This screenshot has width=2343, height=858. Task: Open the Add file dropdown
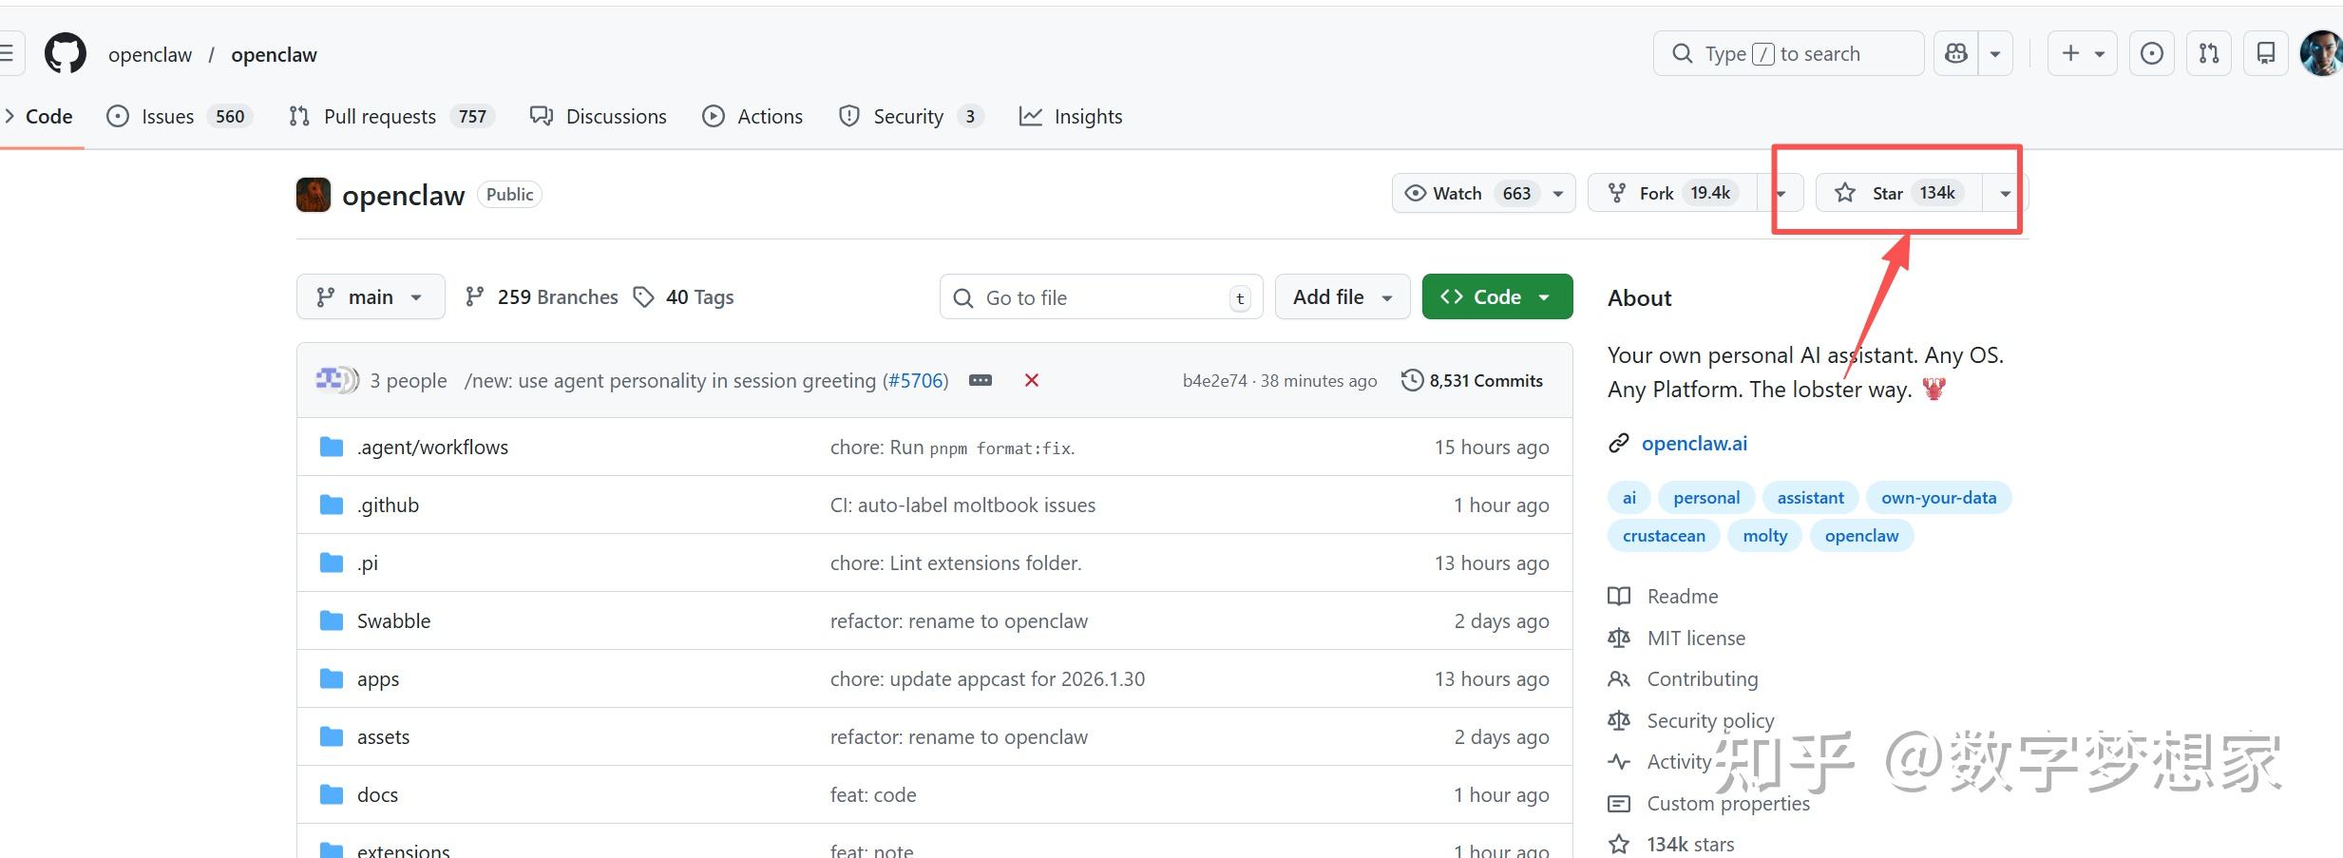1342,297
